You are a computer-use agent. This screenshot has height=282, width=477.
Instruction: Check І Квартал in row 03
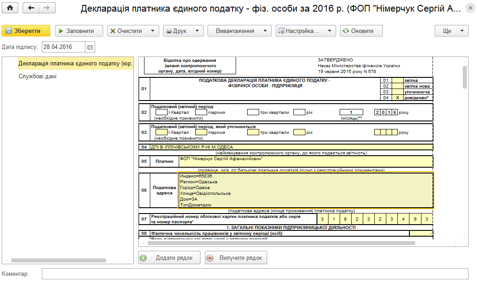(161, 132)
